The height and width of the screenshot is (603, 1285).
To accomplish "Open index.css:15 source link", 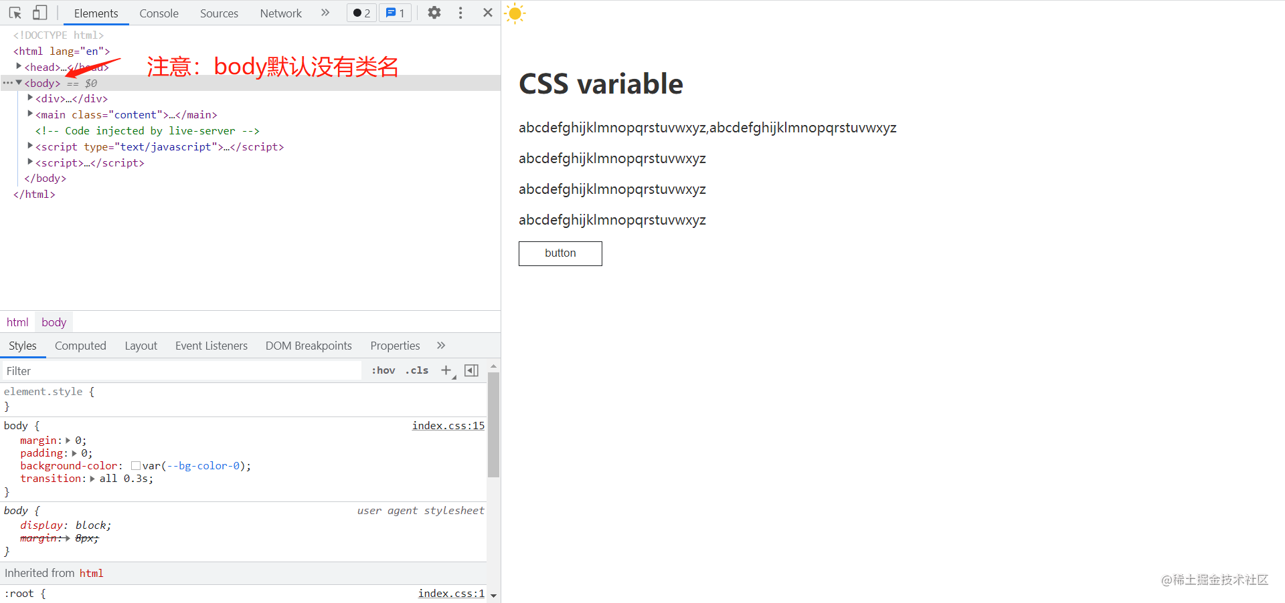I will tap(448, 426).
